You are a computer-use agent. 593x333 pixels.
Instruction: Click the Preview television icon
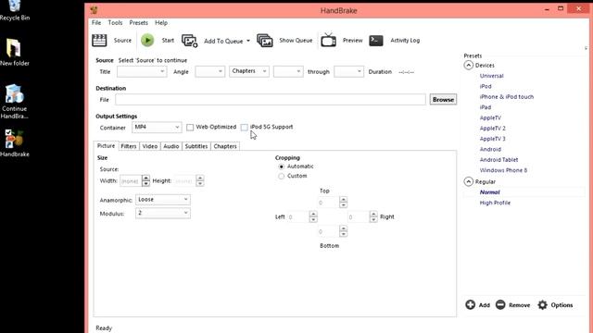328,40
